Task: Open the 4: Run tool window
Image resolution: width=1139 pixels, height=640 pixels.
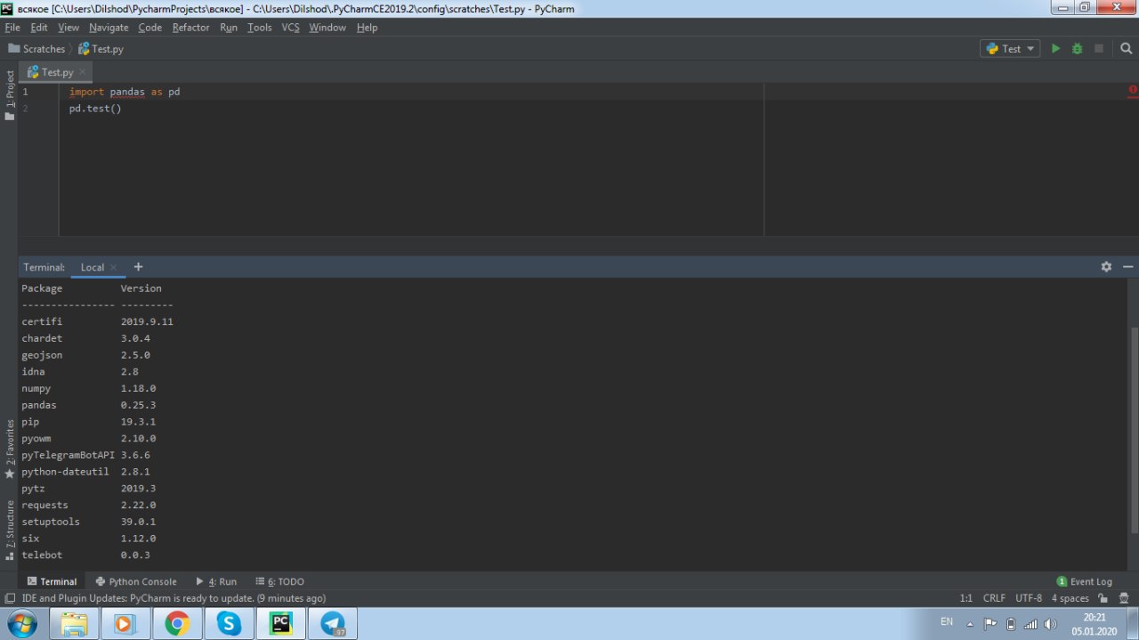Action: (216, 581)
